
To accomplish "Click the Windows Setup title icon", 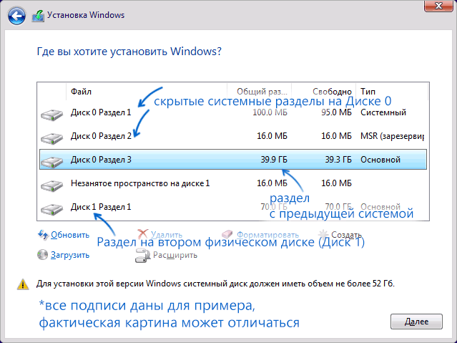I will click(38, 16).
